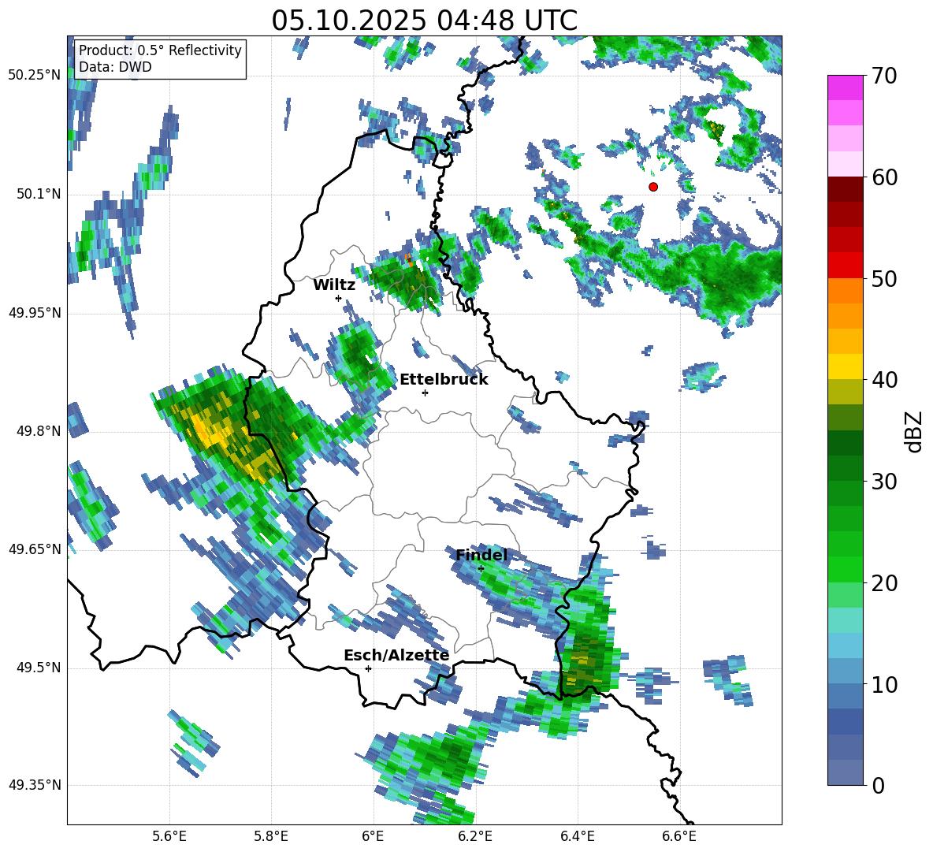Click the 6°E longitude label
The image size is (933, 852).
[x=373, y=836]
